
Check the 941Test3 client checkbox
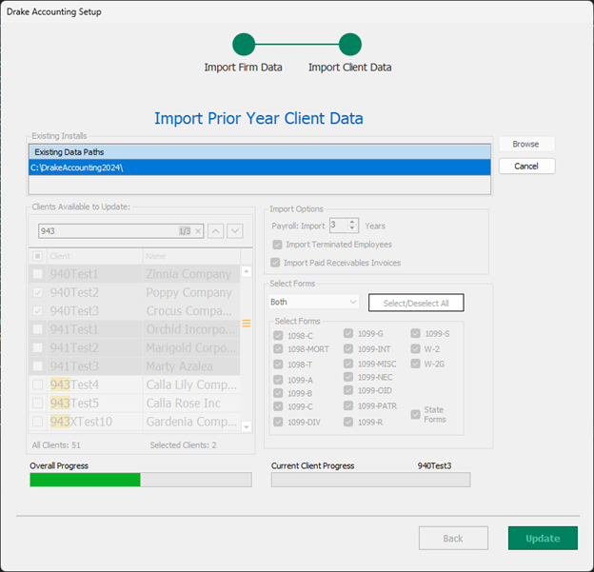point(37,366)
